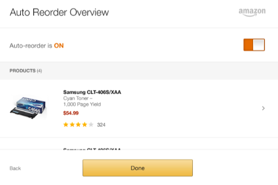
Task: Click the empty fifth rating star
Action: point(91,125)
